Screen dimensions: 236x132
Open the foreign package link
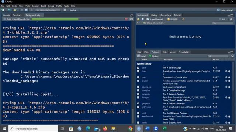click(x=145, y=98)
